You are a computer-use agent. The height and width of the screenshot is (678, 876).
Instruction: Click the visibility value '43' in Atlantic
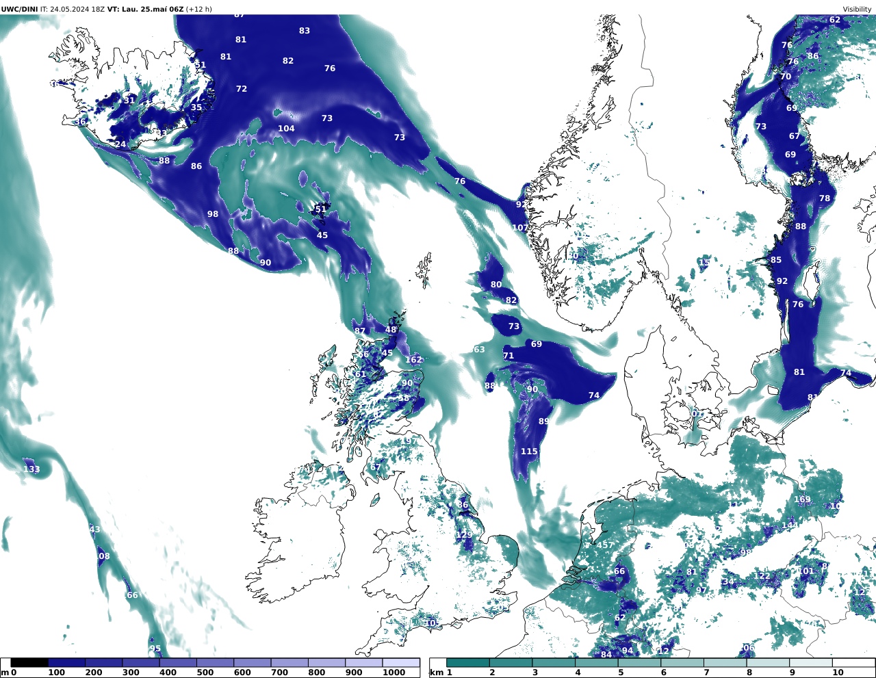pyautogui.click(x=94, y=530)
